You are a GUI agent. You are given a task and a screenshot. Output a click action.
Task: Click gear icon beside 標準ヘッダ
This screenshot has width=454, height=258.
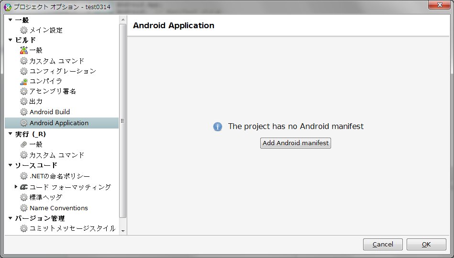24,197
